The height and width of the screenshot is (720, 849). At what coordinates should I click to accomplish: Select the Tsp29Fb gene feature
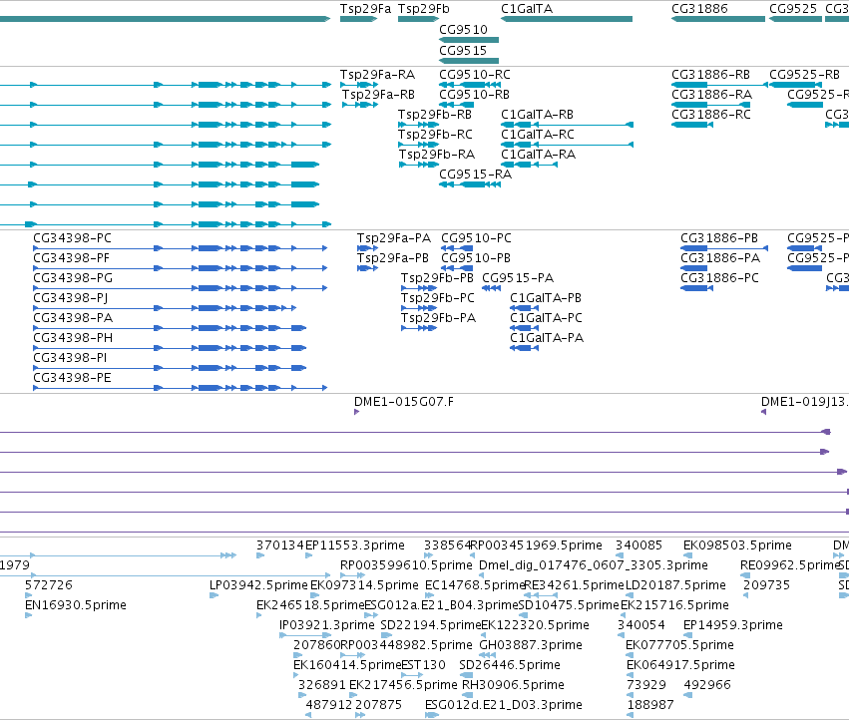click(x=418, y=19)
